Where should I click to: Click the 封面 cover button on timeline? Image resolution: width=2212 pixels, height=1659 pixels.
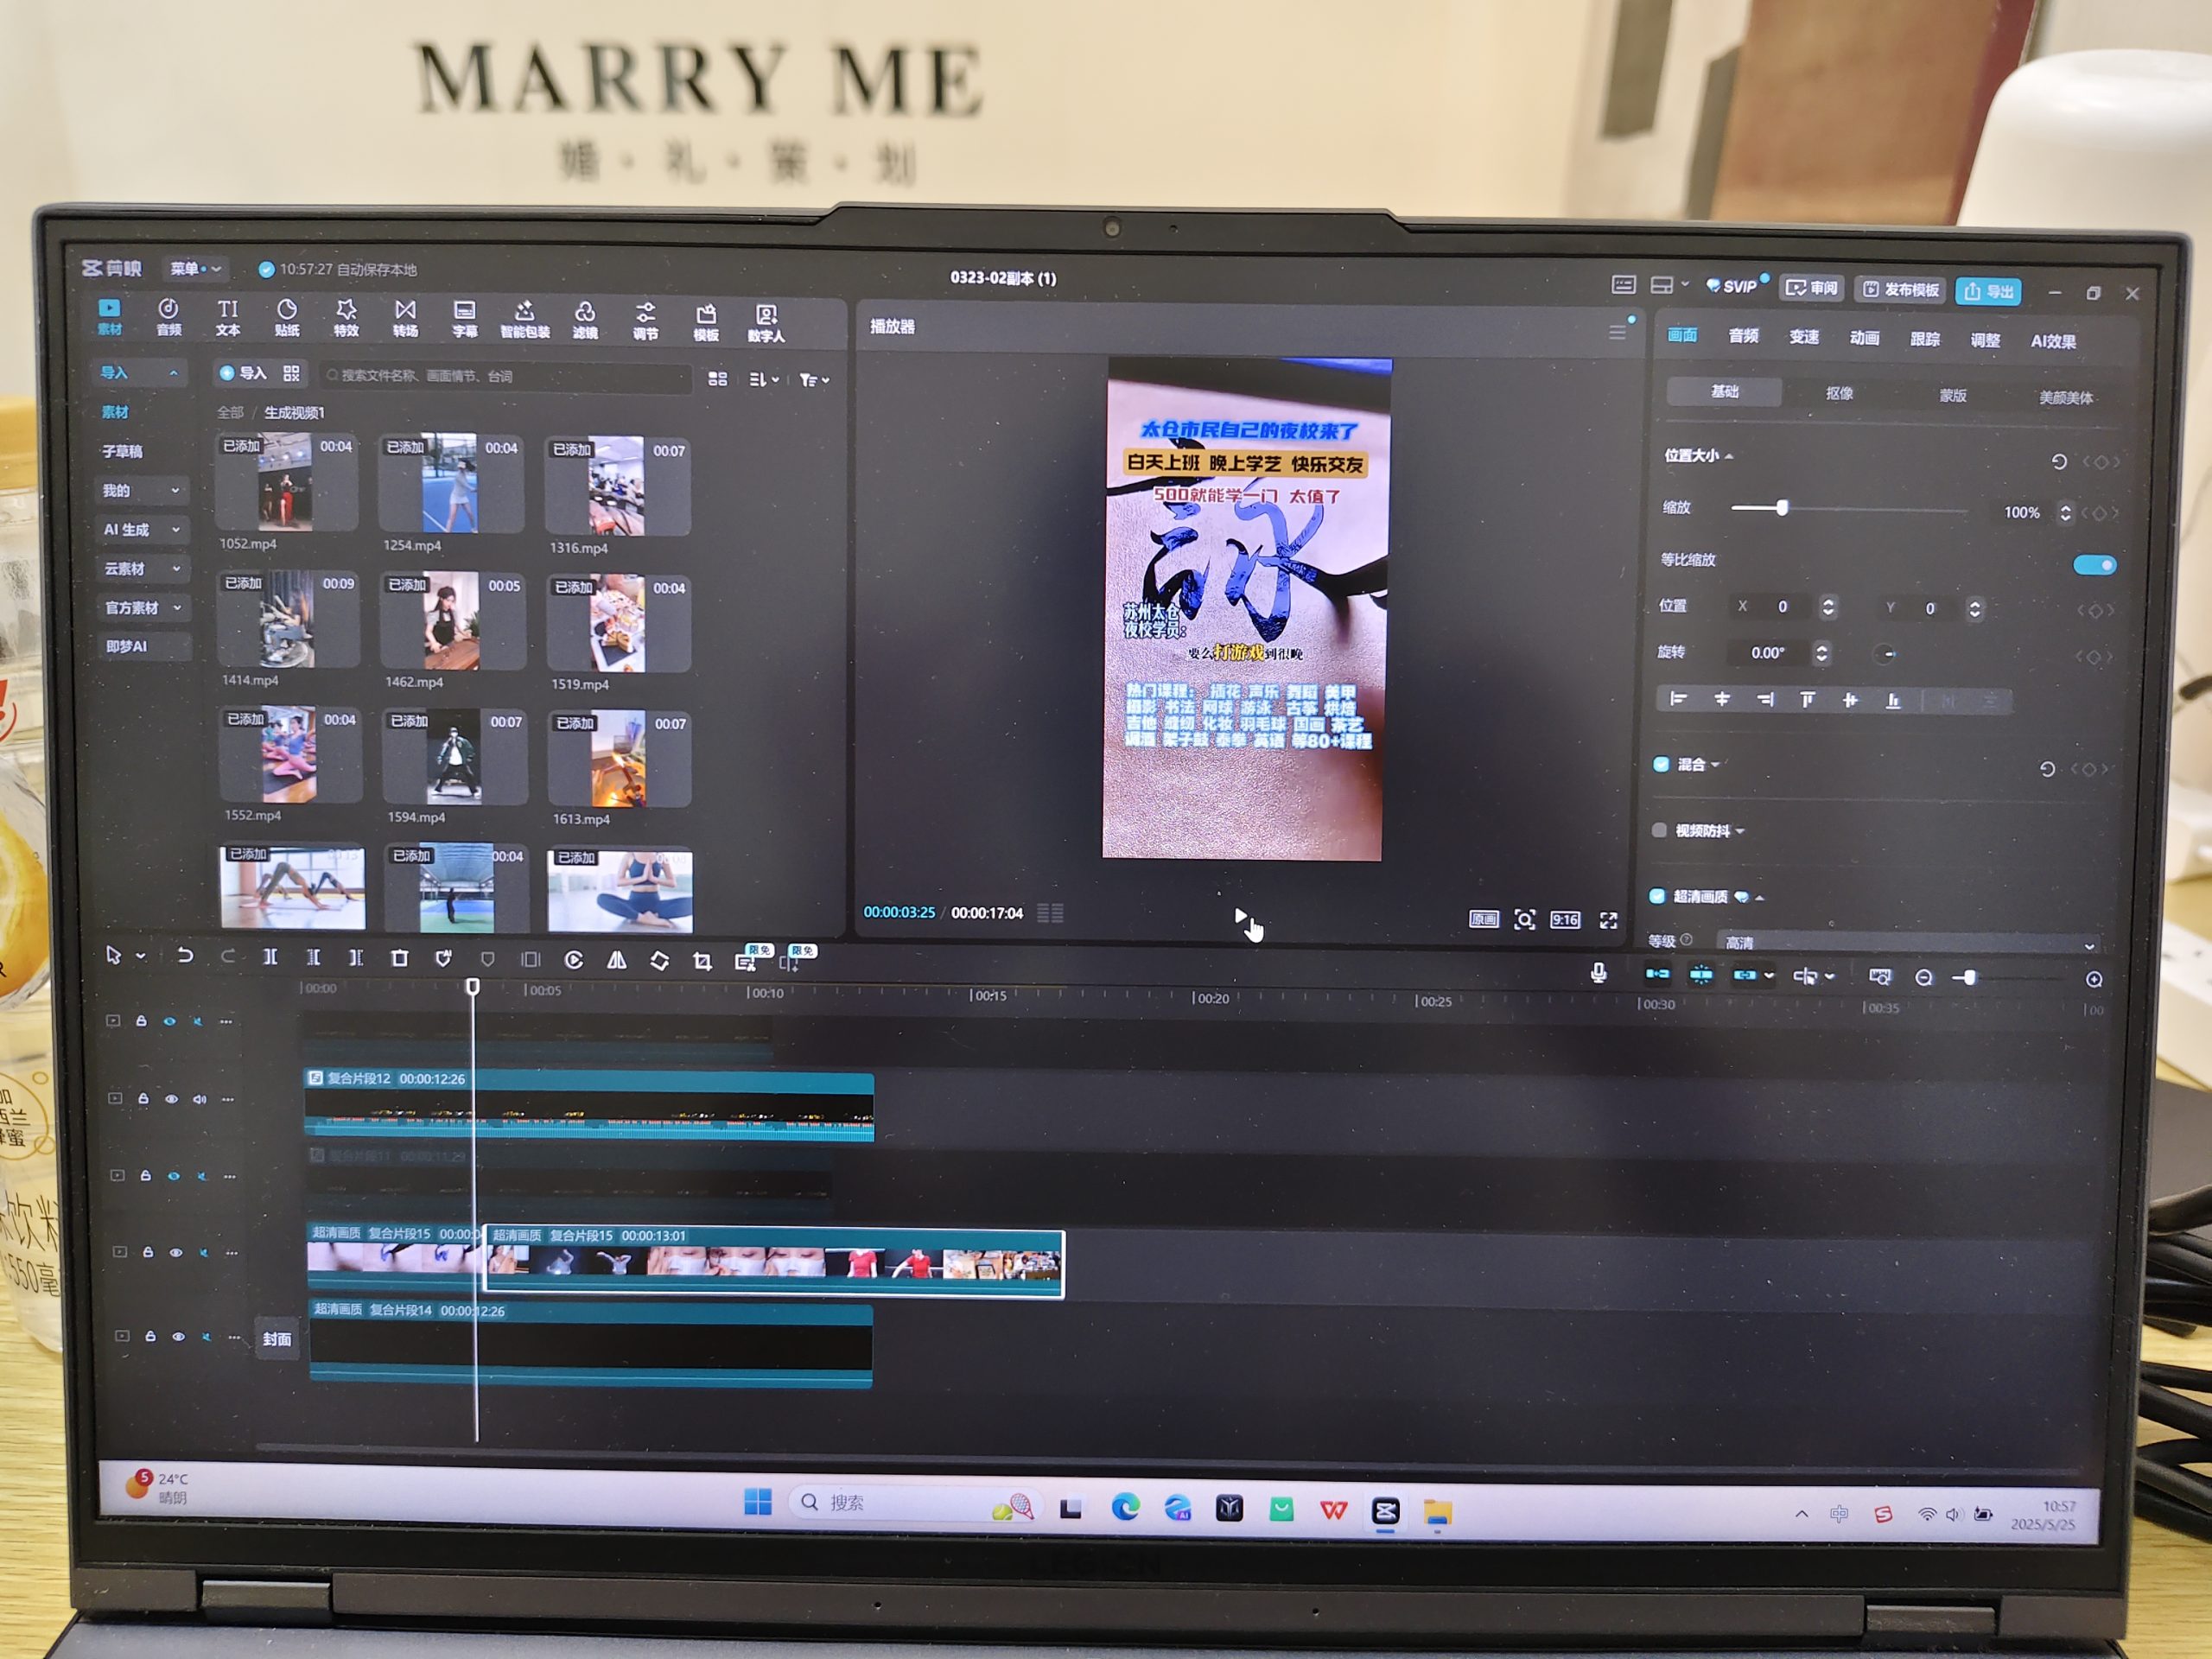(277, 1338)
